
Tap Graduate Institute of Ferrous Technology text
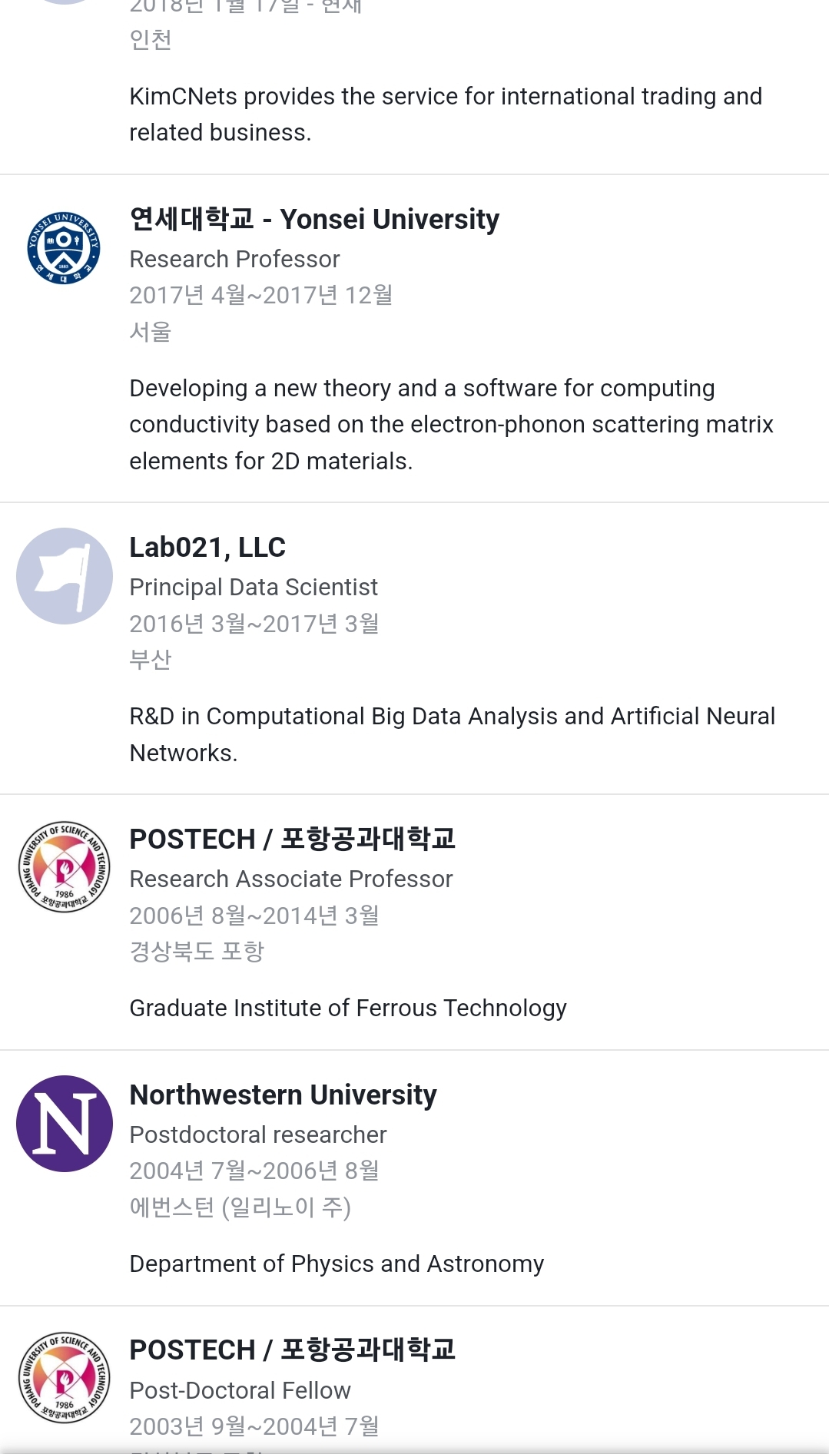348,1008
